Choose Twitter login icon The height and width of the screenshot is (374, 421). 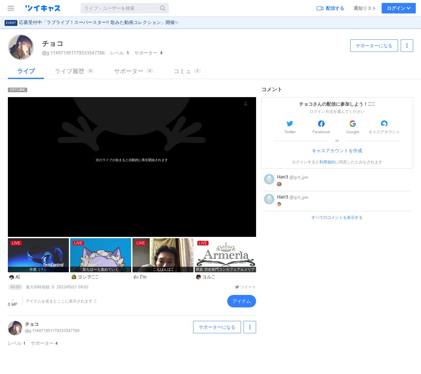pos(290,124)
